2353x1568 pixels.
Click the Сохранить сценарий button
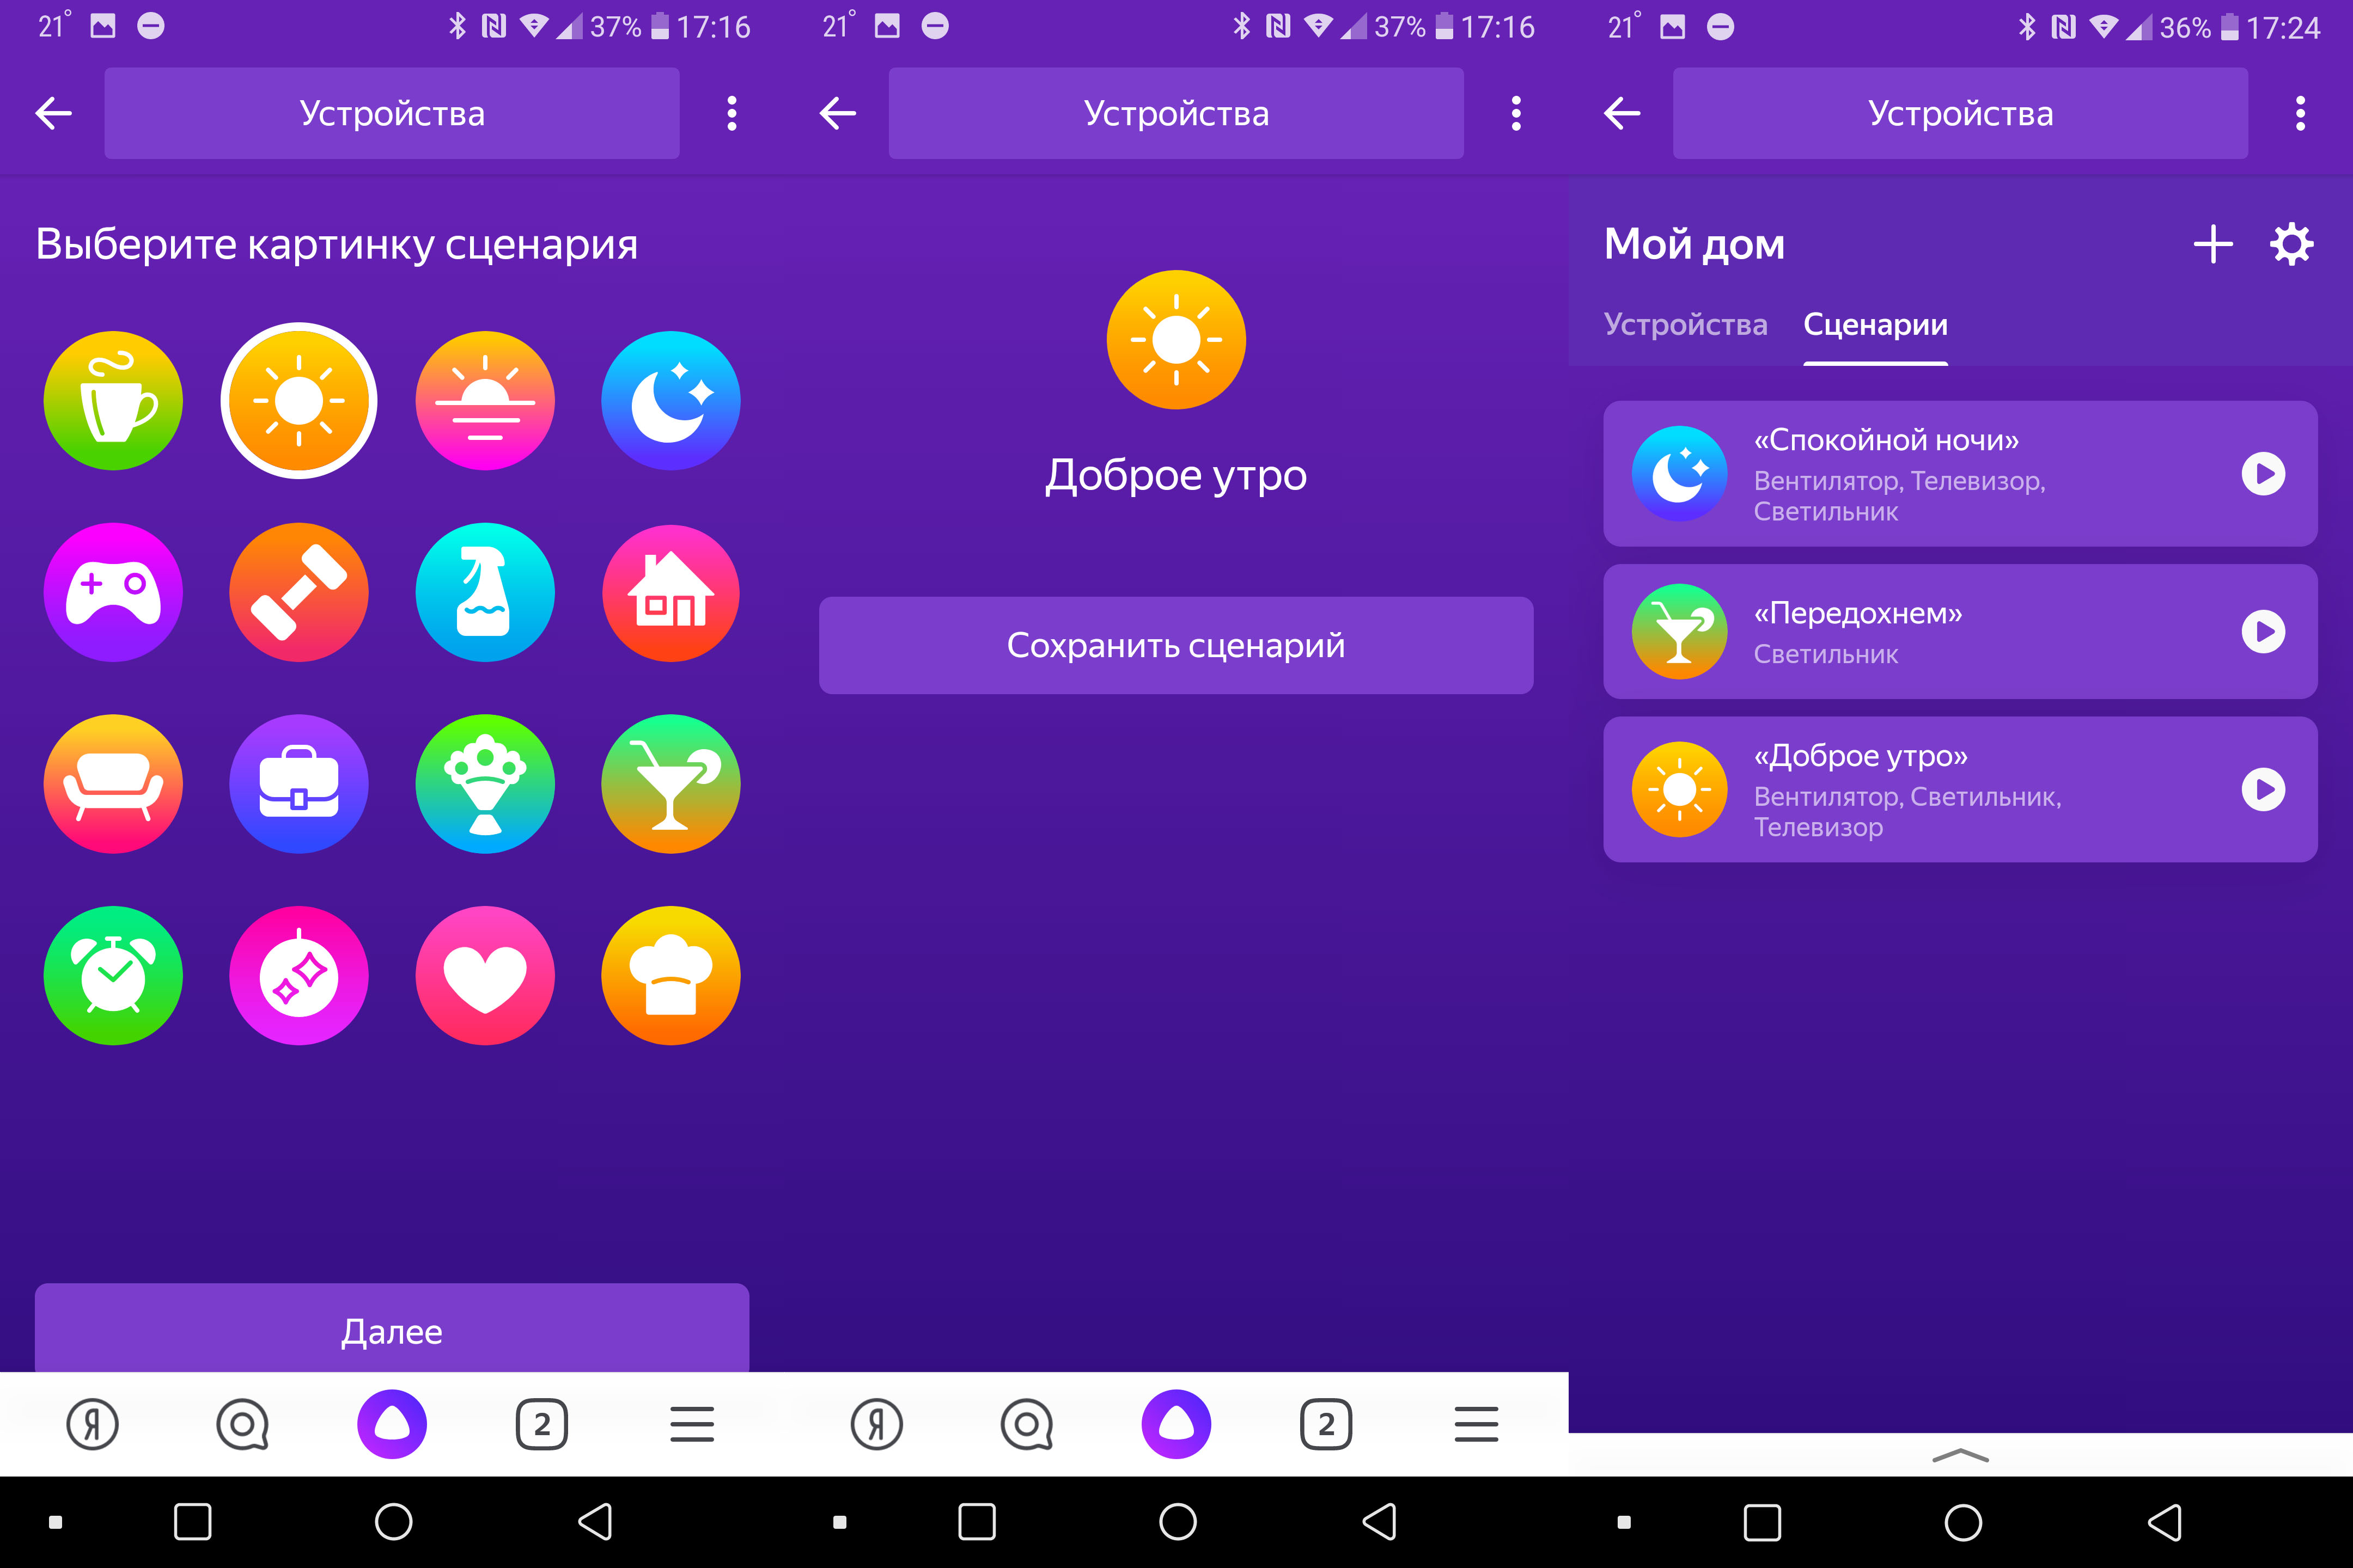(x=1175, y=645)
